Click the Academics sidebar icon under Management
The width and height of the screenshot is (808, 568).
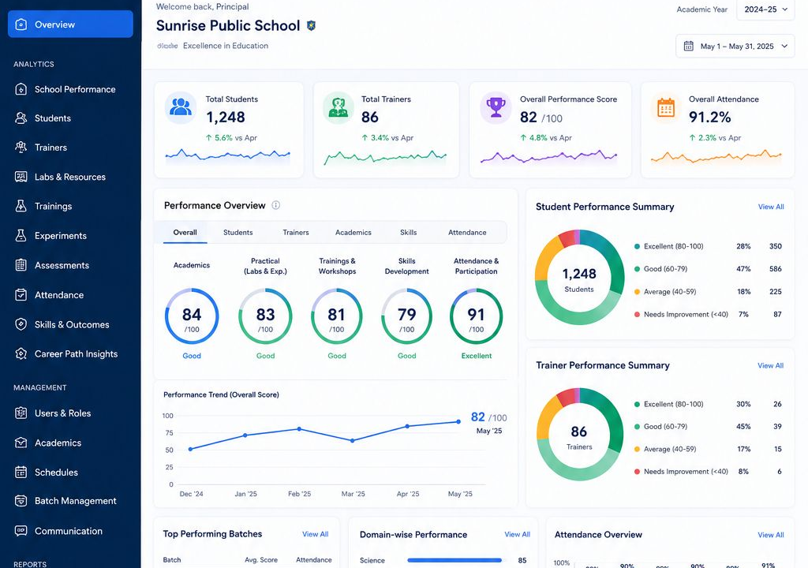[21, 443]
